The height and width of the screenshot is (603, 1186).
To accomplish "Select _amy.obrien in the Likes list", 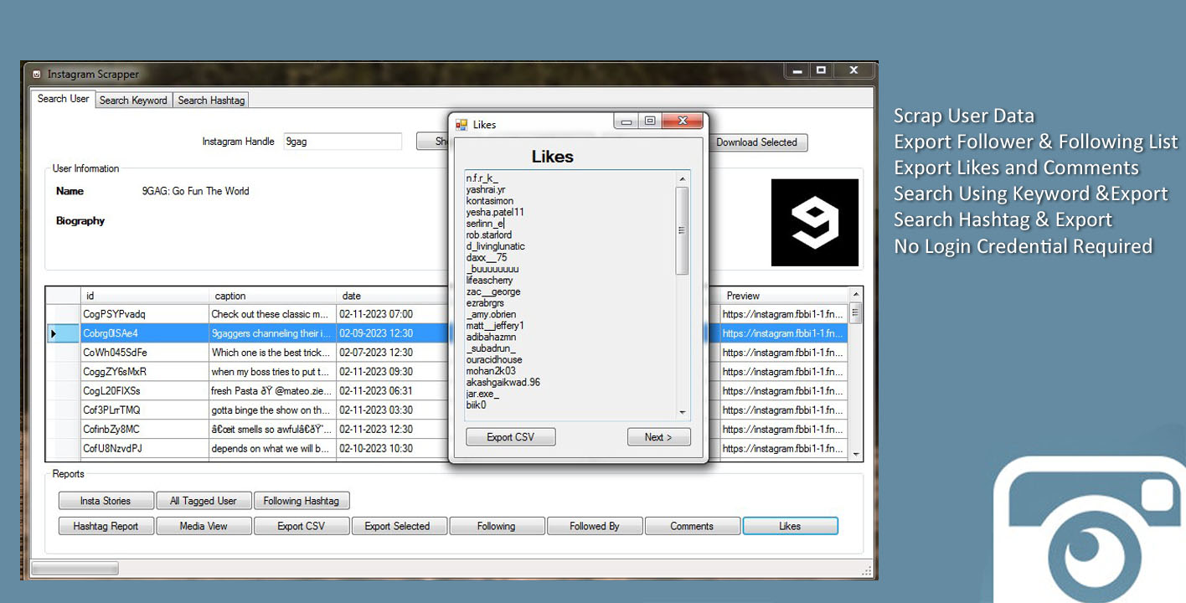I will [492, 314].
